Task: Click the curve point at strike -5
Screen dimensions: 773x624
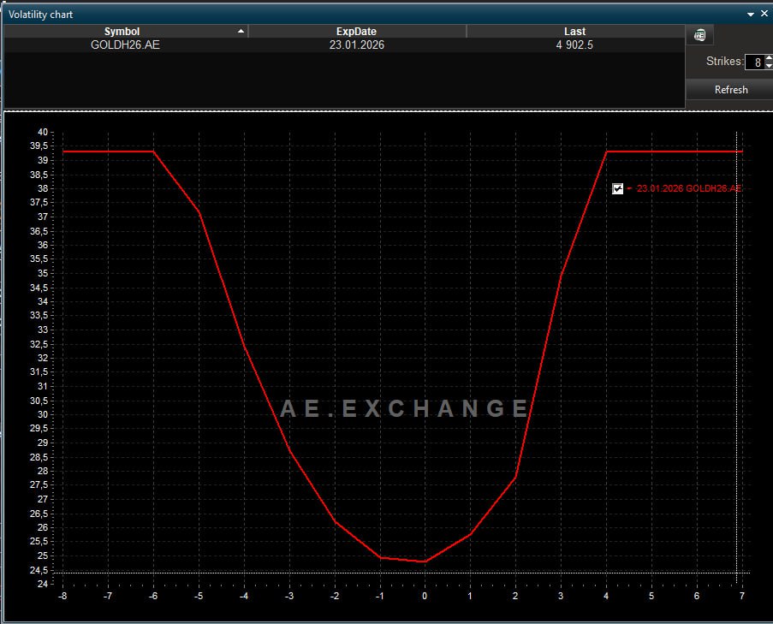Action: [x=199, y=212]
